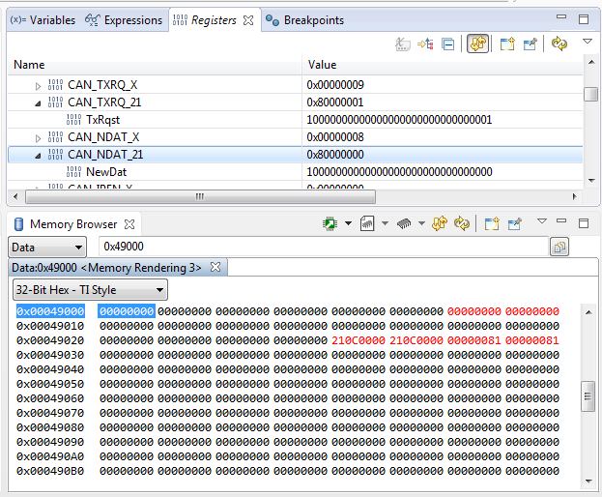Click the Registers horizontal scrollbar thumb

click(x=200, y=196)
